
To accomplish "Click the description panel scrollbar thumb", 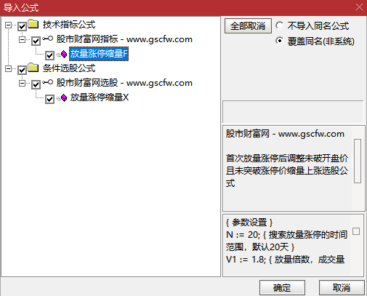I will [358, 161].
